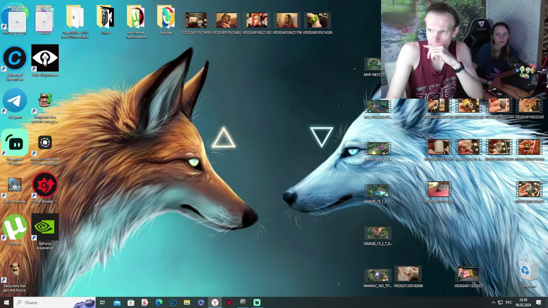The height and width of the screenshot is (308, 548).
Task: Show hidden system tray icons
Action: 493,302
